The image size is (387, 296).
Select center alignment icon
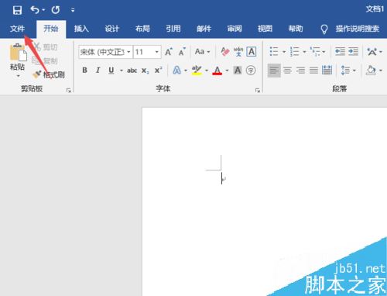click(x=287, y=71)
